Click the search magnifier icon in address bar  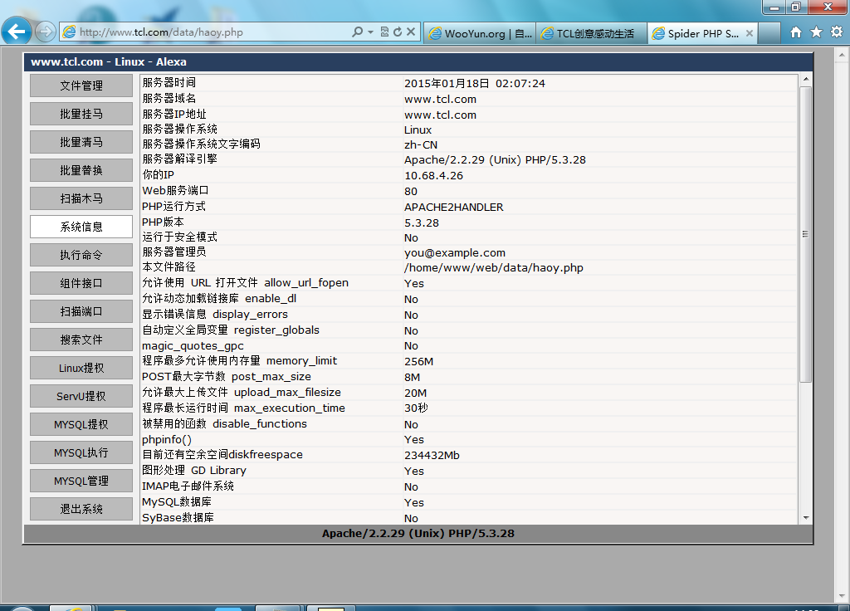pyautogui.click(x=357, y=32)
